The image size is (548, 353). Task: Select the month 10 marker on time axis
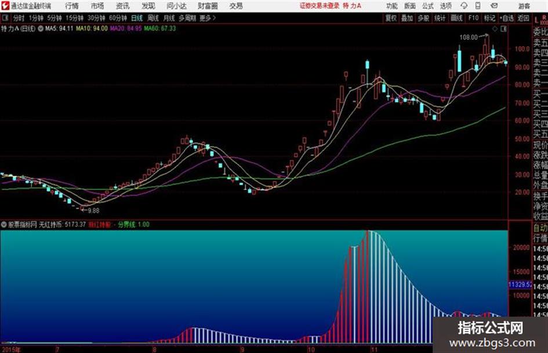click(x=311, y=350)
